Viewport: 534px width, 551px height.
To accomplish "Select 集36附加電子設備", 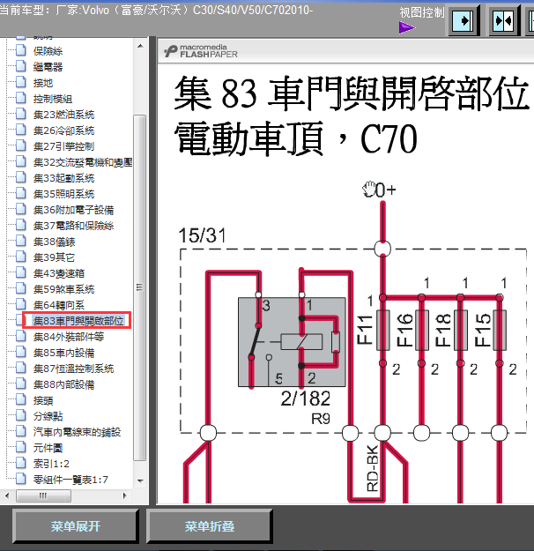I will tap(73, 210).
